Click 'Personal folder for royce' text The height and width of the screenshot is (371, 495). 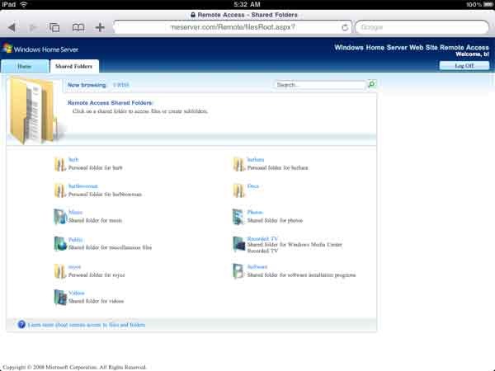pos(97,275)
